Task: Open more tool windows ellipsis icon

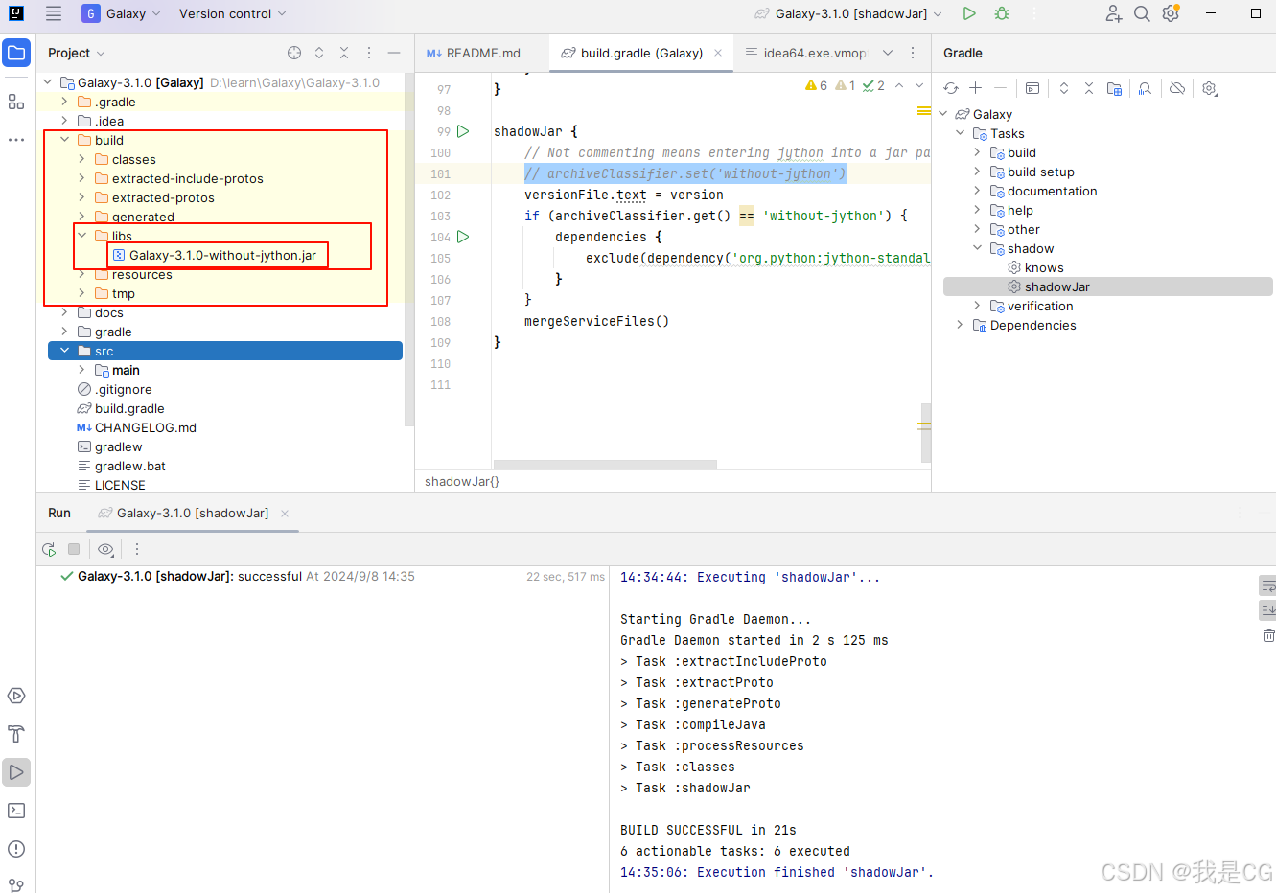Action: [16, 140]
